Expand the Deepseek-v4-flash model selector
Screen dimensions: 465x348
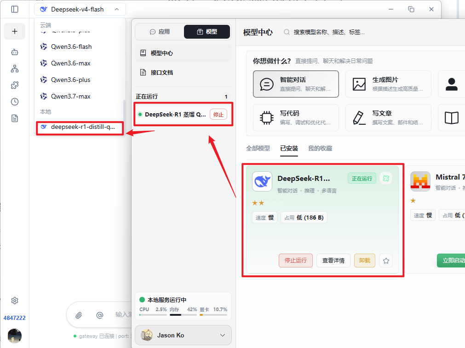80,9
